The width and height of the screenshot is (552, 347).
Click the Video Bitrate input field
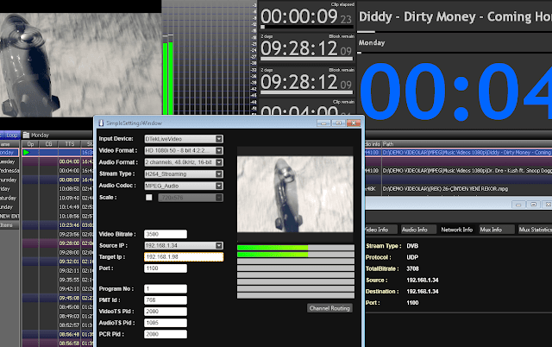166,234
